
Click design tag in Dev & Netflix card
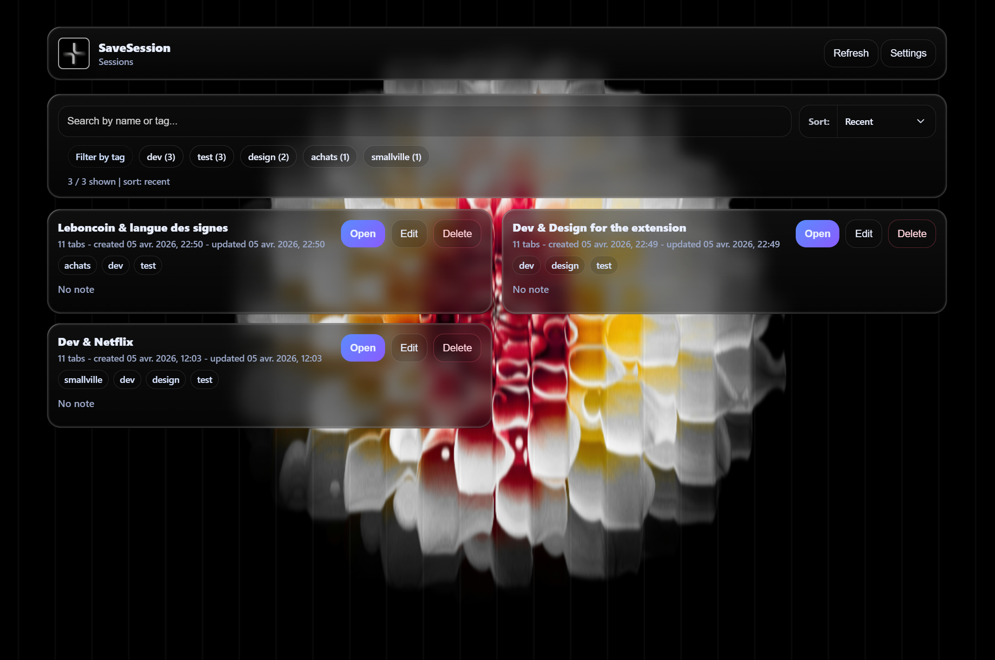point(165,380)
